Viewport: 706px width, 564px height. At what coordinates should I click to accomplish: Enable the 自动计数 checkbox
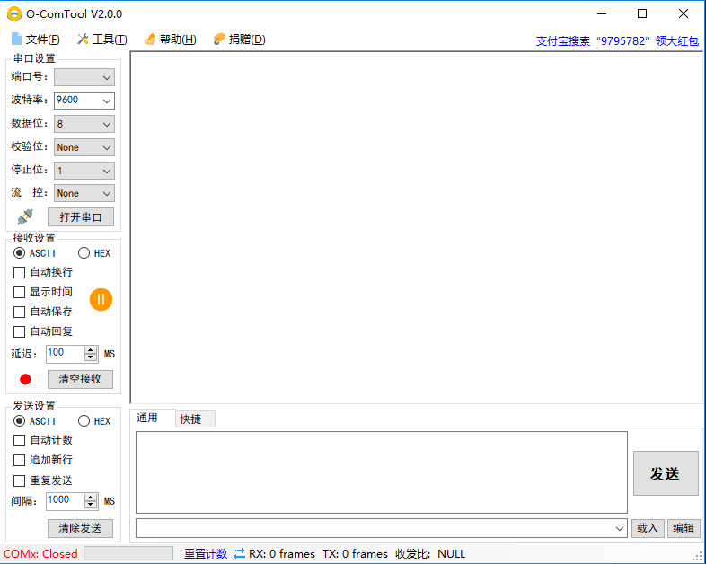pos(20,440)
